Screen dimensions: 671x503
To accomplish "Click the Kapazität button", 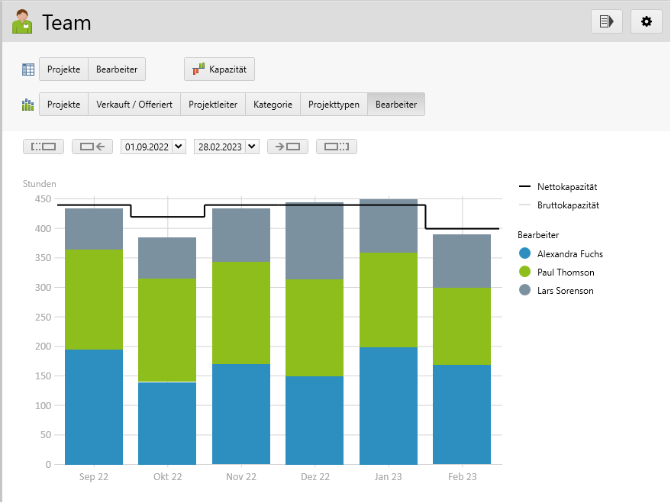I will 219,69.
